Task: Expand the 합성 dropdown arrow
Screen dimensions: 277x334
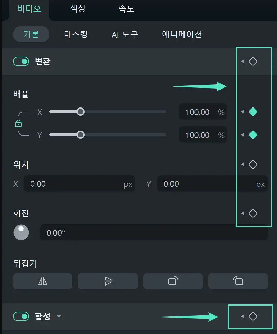Action: (x=59, y=316)
